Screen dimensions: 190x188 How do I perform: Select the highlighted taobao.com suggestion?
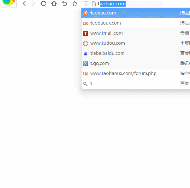coord(136,13)
